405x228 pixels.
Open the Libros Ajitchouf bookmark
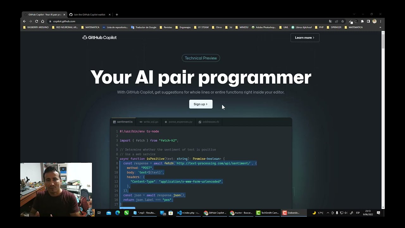(x=302, y=27)
